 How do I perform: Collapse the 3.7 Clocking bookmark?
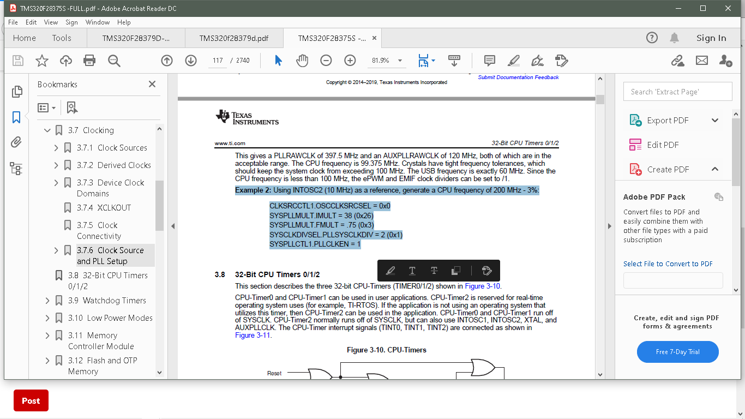(47, 130)
